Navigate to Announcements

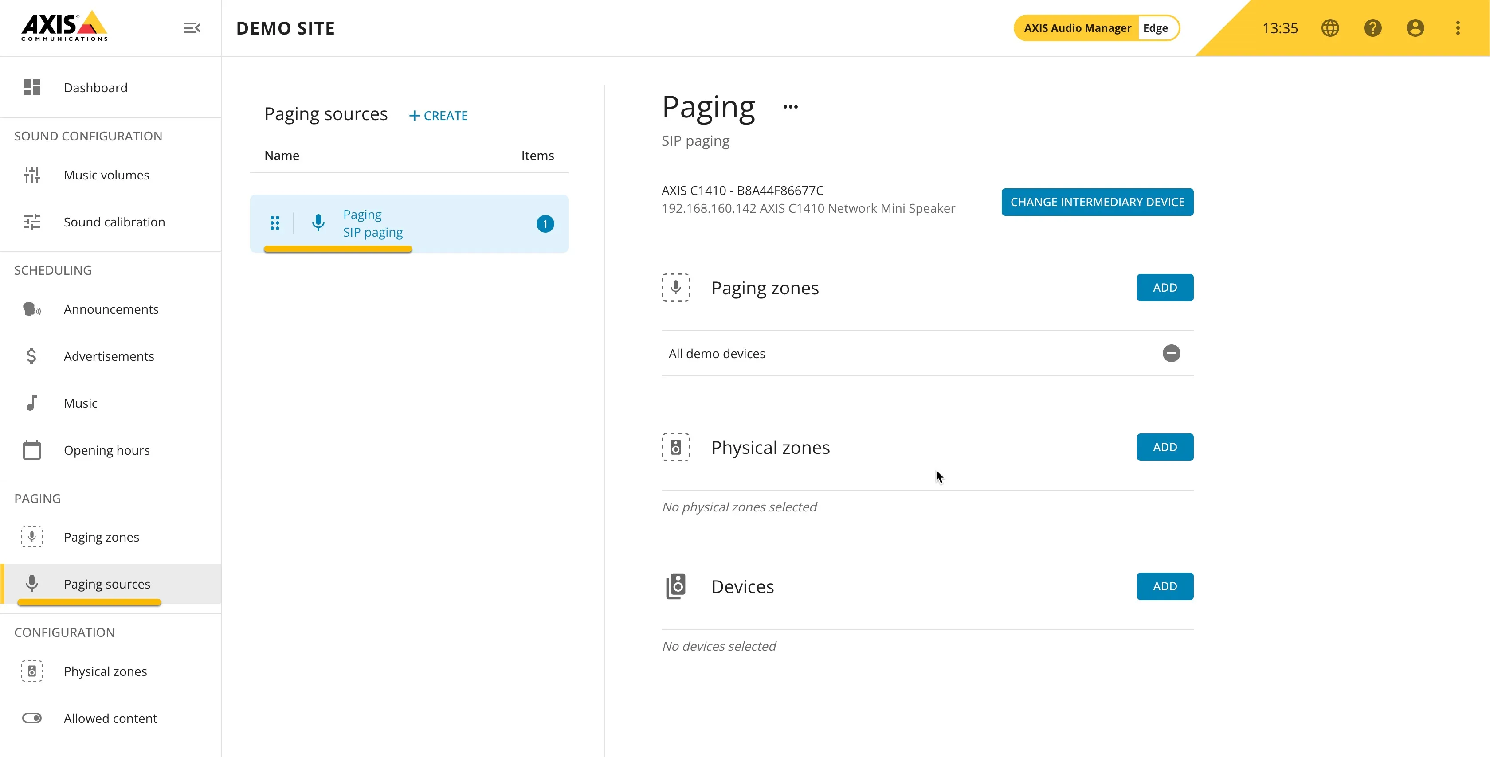pyautogui.click(x=110, y=309)
